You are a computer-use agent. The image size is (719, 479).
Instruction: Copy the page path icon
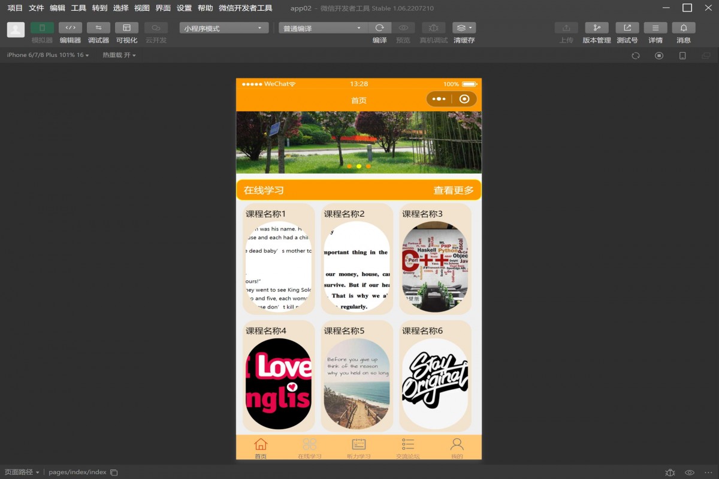click(x=114, y=472)
